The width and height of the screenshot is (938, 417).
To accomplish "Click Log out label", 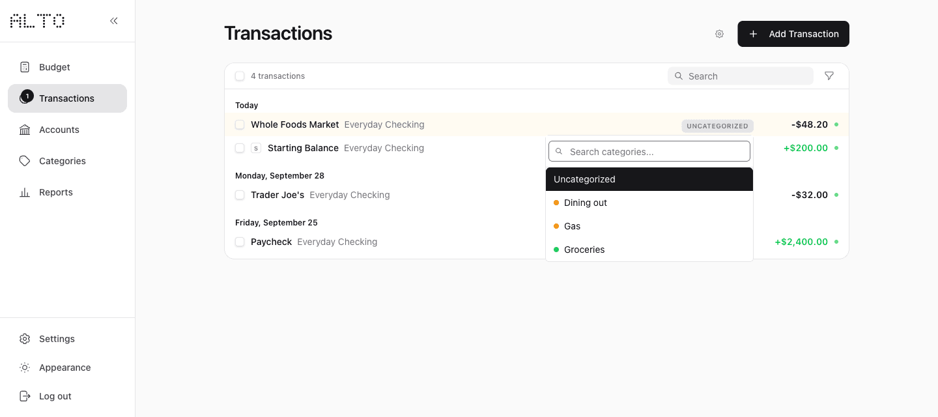I will (55, 396).
